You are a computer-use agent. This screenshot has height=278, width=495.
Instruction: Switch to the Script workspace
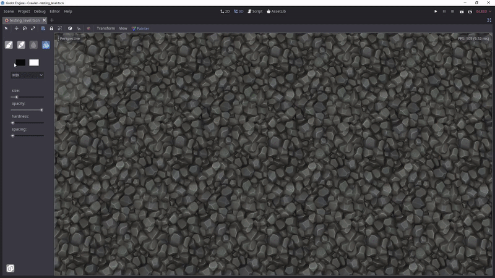[255, 11]
